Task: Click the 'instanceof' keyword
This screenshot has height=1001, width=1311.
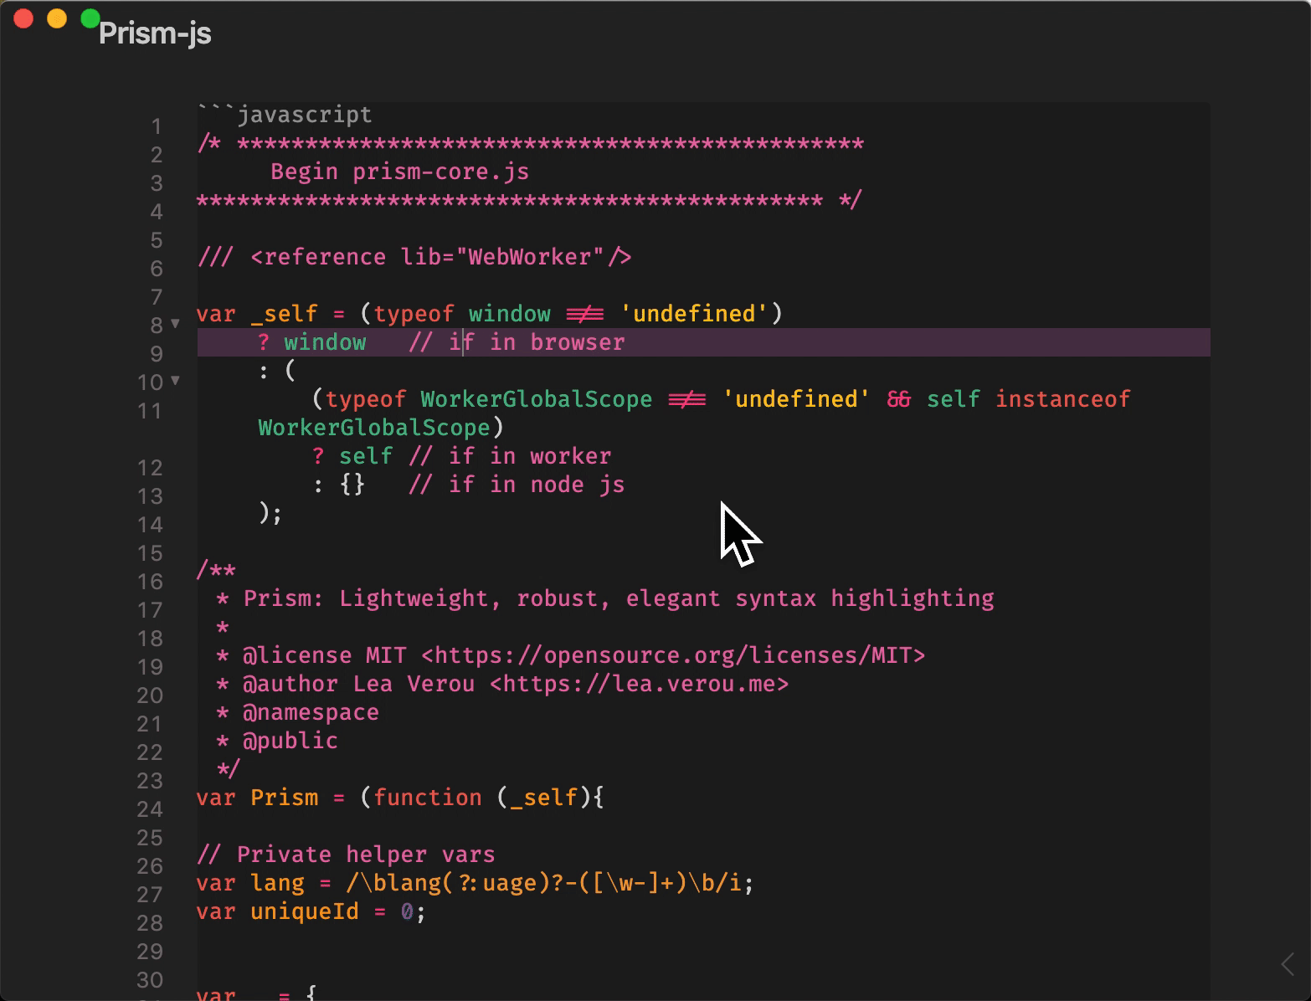Action: pyautogui.click(x=1062, y=399)
